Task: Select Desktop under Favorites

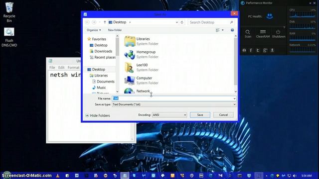Action: pos(99,45)
